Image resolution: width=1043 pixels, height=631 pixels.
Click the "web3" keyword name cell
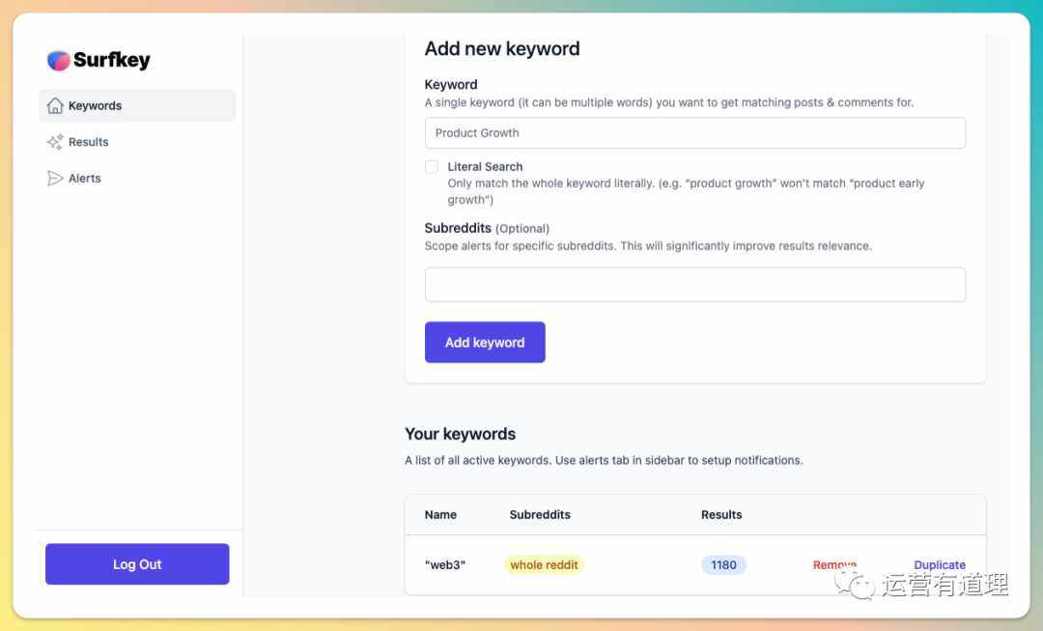(x=445, y=564)
